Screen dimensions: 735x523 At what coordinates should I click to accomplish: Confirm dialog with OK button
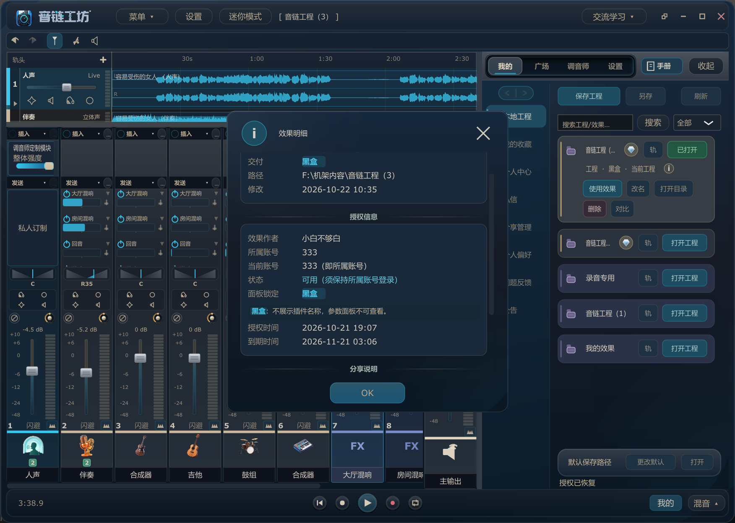point(367,393)
